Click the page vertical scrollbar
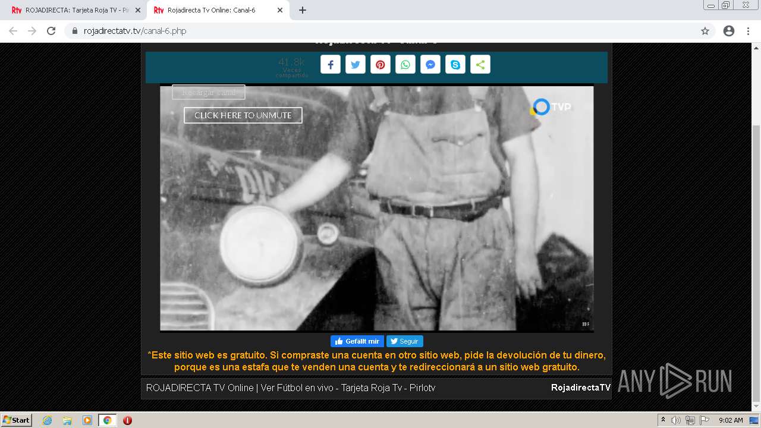The image size is (761, 428). [x=756, y=265]
